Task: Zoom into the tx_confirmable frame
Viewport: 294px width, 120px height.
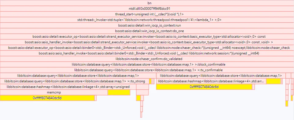Action: coord(147,70)
